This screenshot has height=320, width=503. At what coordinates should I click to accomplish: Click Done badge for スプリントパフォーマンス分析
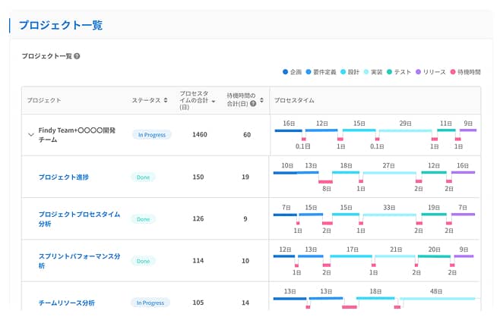pyautogui.click(x=143, y=261)
